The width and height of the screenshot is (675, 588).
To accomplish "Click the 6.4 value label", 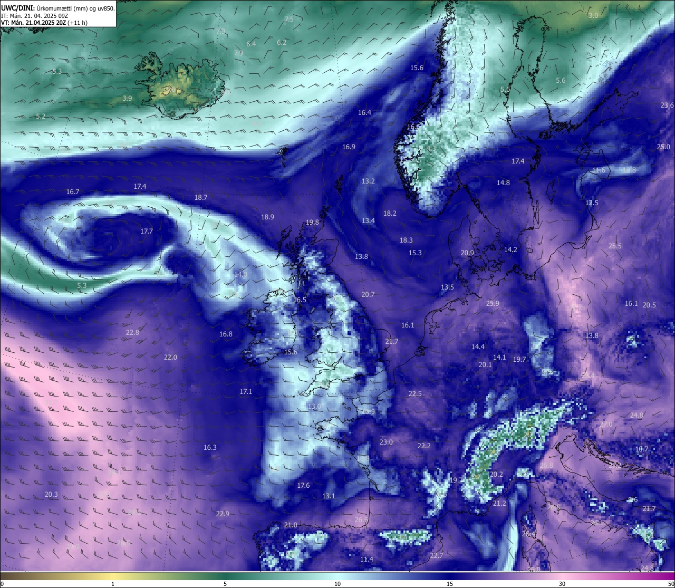I will click(x=251, y=44).
